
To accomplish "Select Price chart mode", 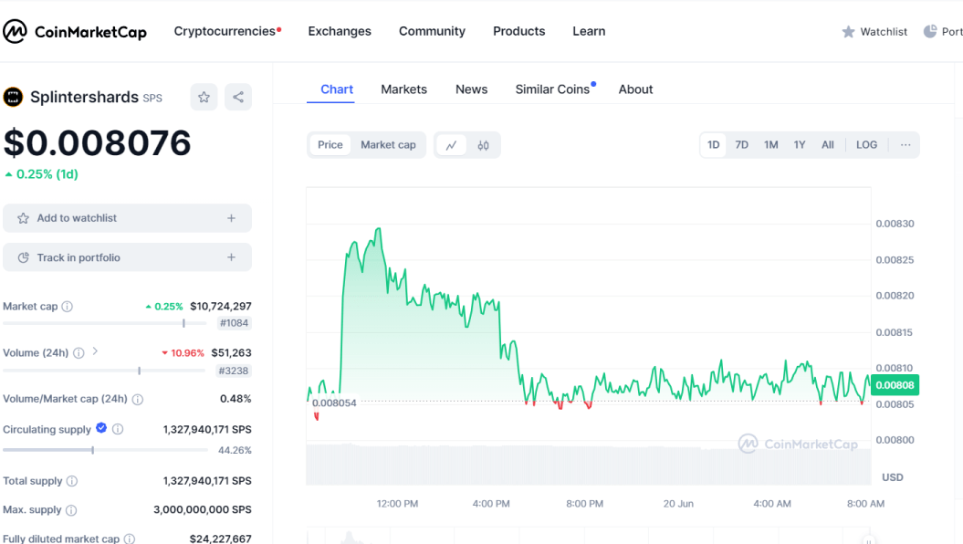I will click(x=330, y=145).
